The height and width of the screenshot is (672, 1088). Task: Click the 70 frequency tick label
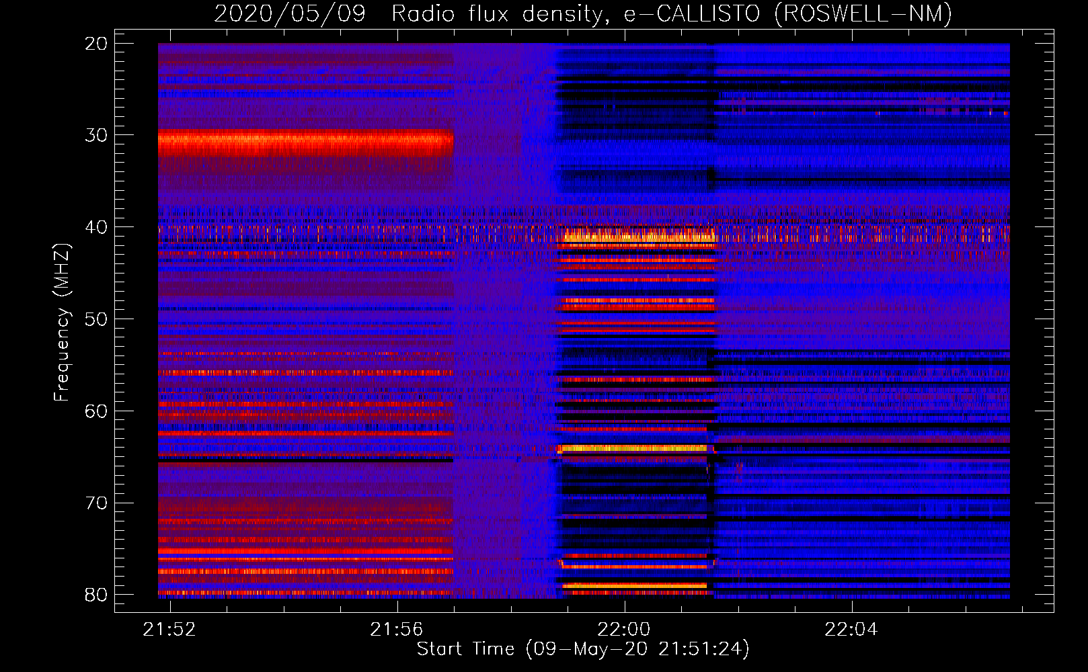click(x=96, y=503)
